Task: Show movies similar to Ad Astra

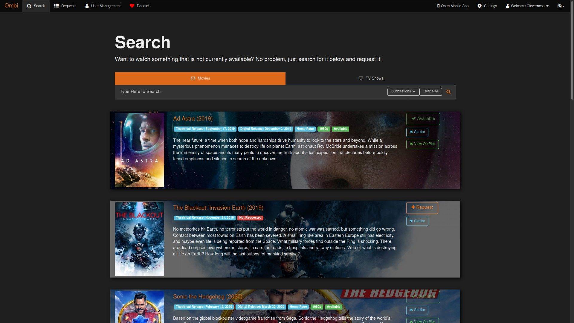Action: pos(417,132)
